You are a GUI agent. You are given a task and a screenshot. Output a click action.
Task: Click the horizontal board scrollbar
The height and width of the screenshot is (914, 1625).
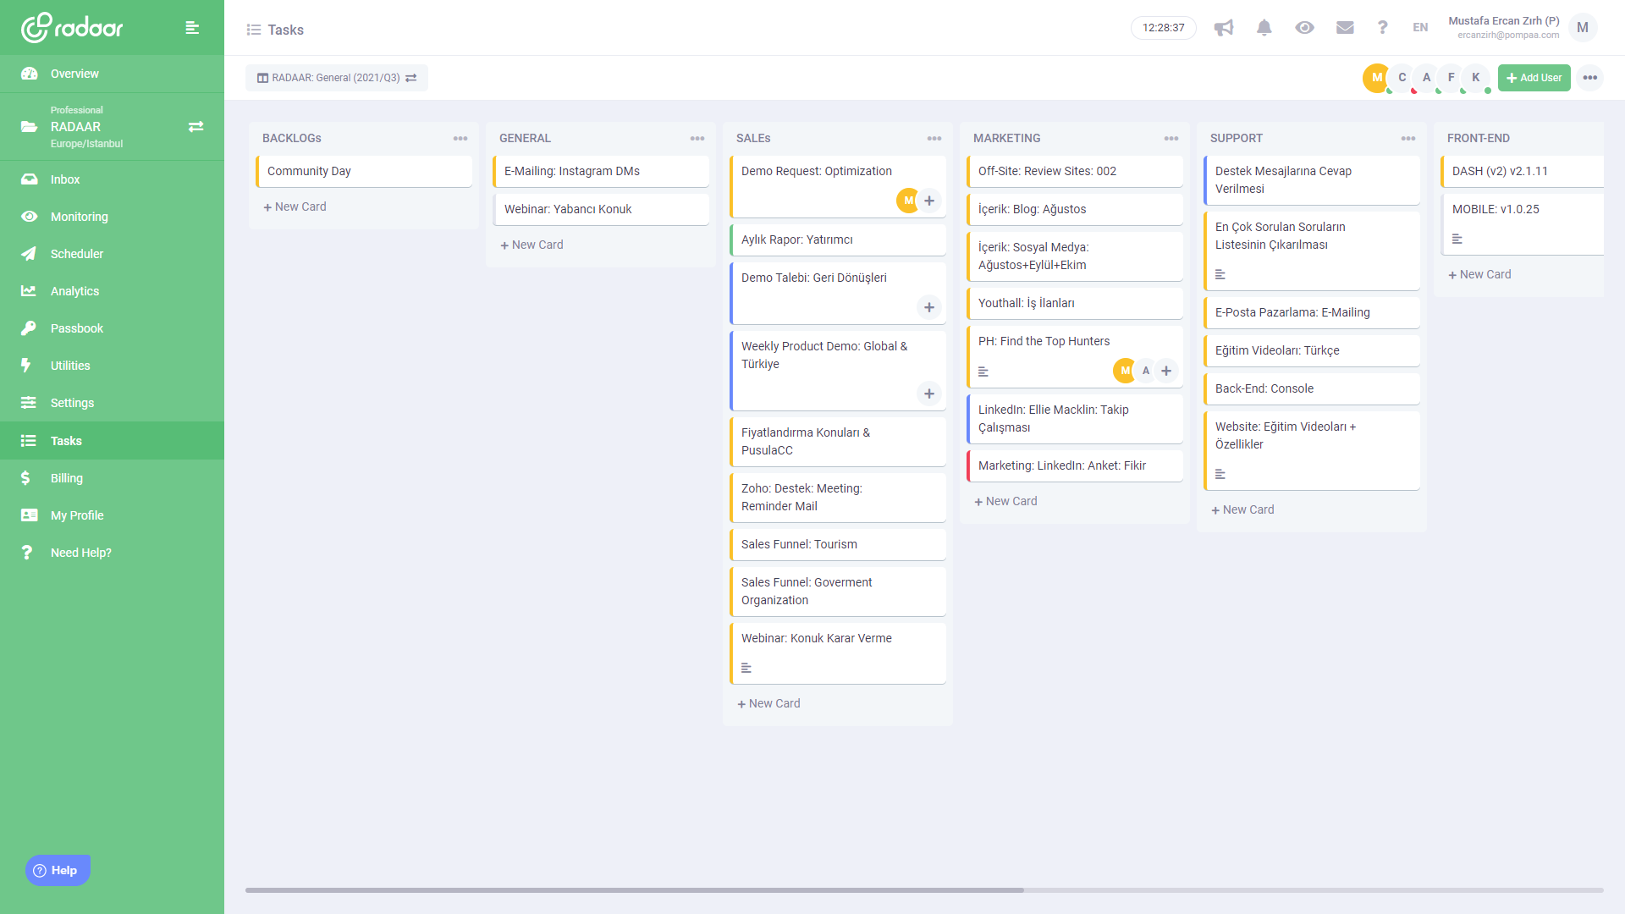point(635,890)
